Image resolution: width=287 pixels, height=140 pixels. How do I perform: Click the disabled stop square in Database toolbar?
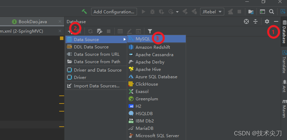[x=109, y=31]
